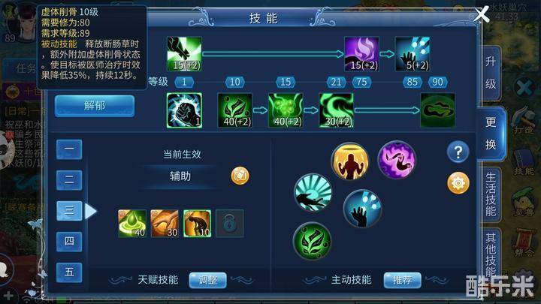Click the 推荐 active skills button
Image resolution: width=541 pixels, height=304 pixels.
[402, 280]
